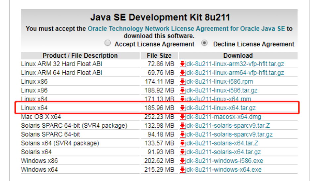Click the 252.23 MB file size
The height and width of the screenshot is (181, 318).
159,117
